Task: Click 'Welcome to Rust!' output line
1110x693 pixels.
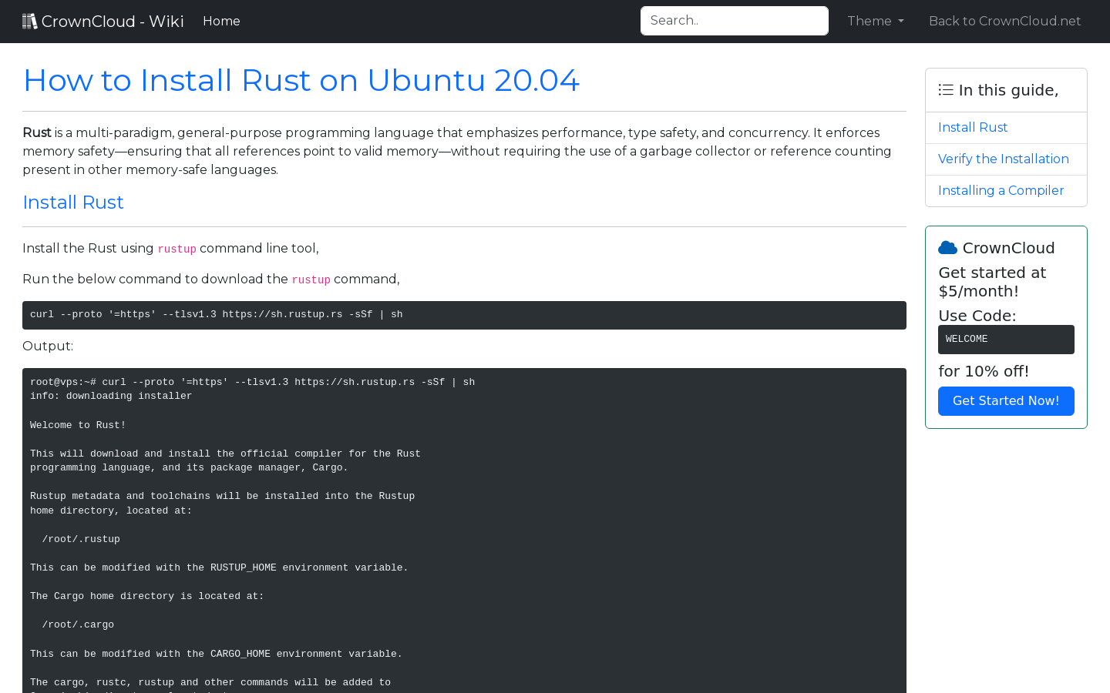Action: pyautogui.click(x=78, y=425)
